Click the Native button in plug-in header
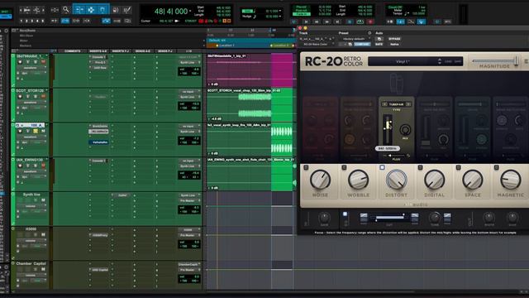Viewport: 529px width, 298px height. pos(394,44)
